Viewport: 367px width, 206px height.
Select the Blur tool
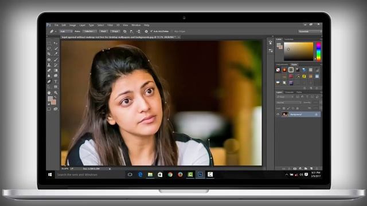(49, 76)
